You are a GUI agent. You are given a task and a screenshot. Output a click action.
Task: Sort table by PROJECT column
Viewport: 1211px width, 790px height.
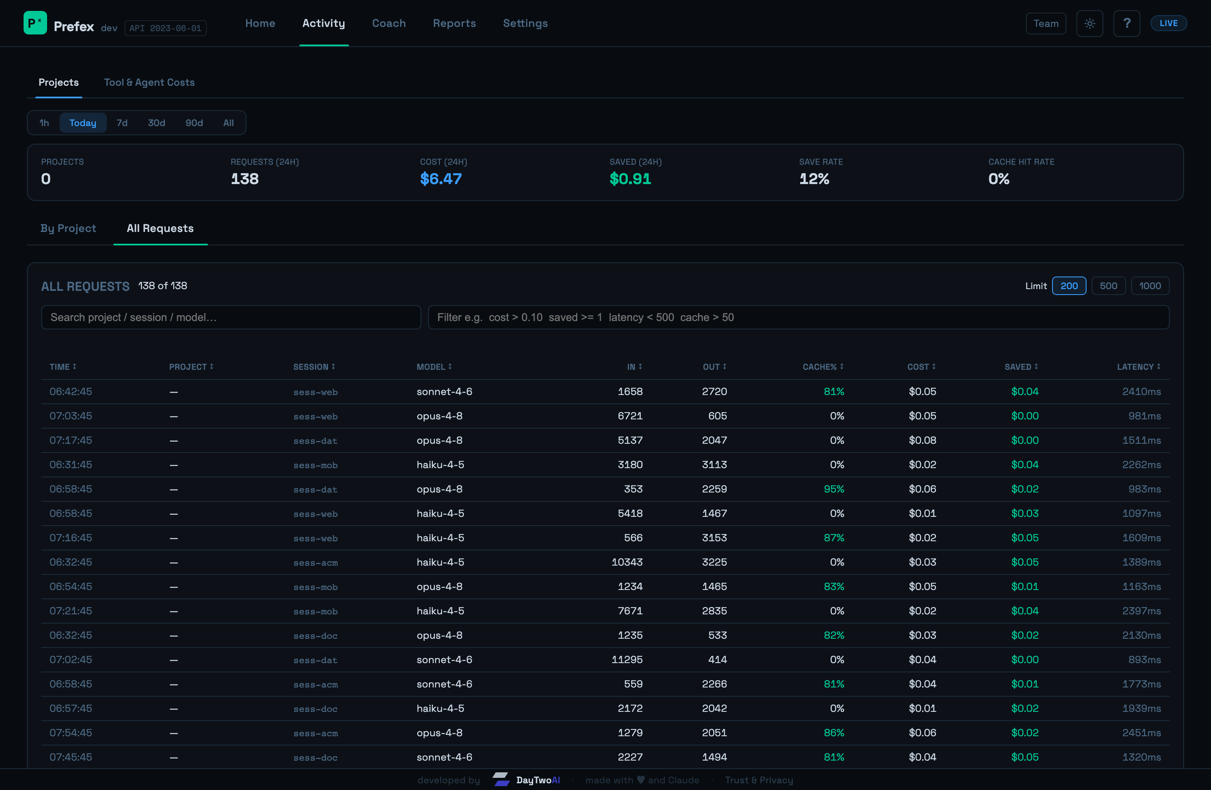[x=191, y=366]
